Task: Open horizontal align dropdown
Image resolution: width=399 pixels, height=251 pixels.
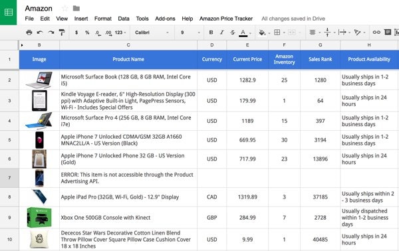Action: (315, 33)
